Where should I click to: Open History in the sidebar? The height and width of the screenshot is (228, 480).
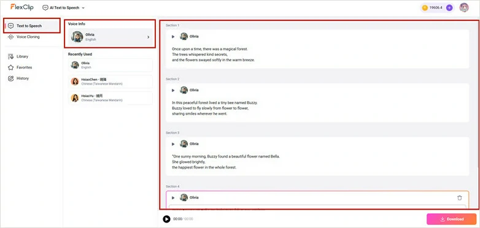point(23,78)
